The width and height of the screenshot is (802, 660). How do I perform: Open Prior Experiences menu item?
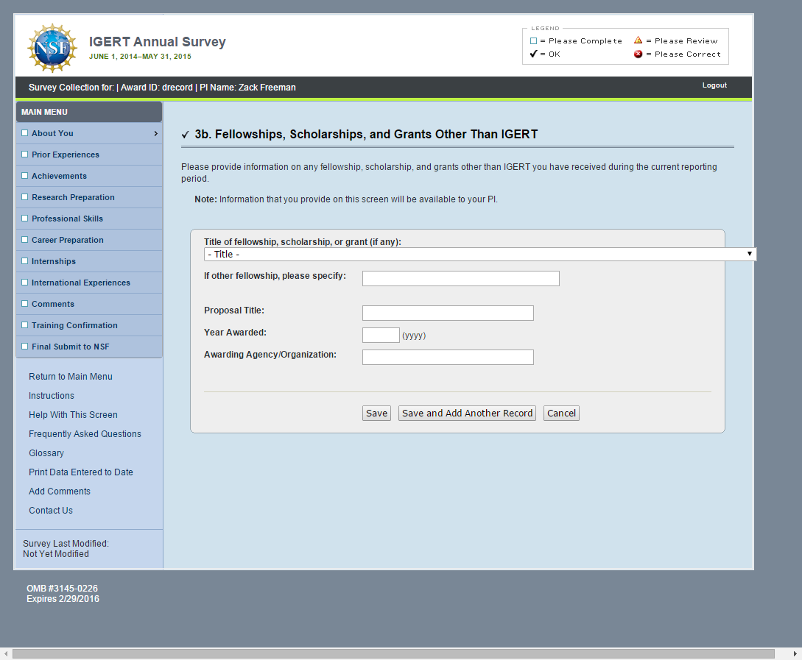(66, 155)
